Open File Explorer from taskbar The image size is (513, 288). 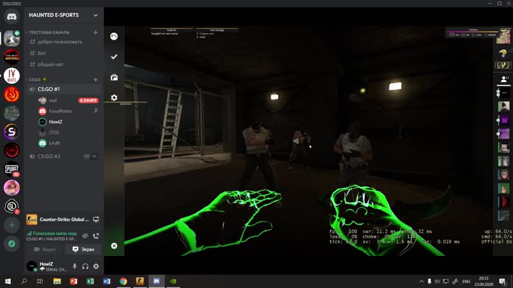point(57,282)
